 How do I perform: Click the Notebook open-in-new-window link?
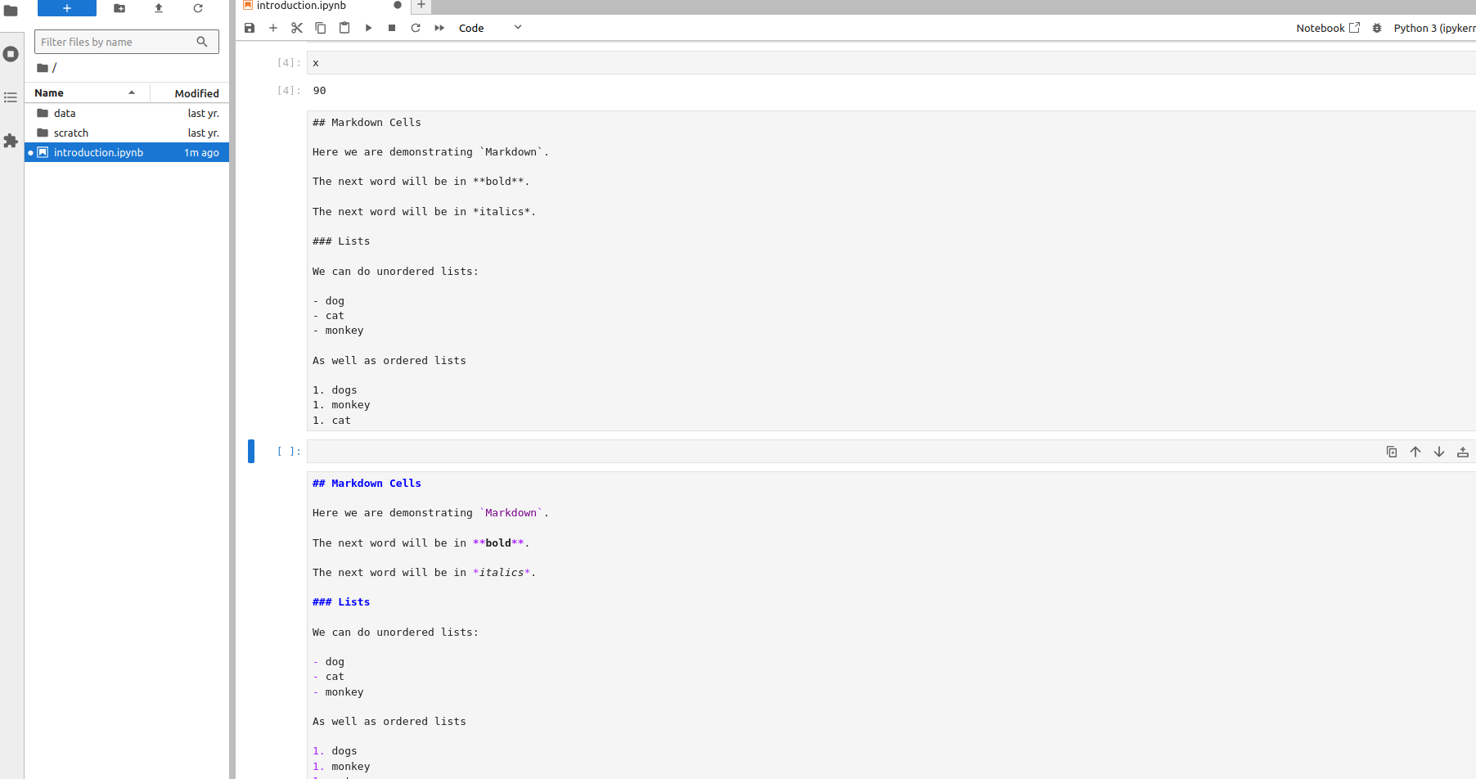pos(1327,28)
